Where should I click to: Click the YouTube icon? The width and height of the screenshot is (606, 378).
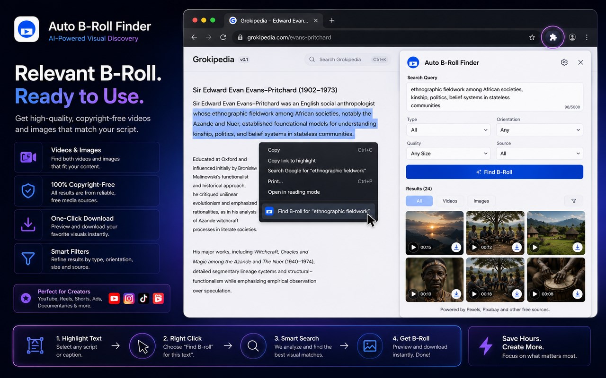point(114,298)
